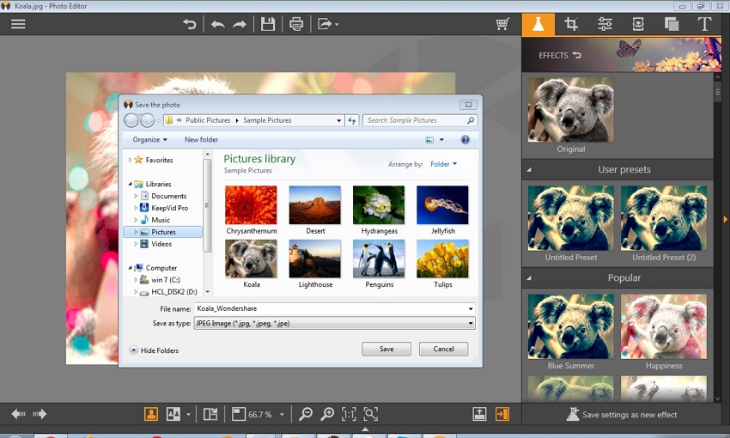Click the print icon in toolbar

296,24
